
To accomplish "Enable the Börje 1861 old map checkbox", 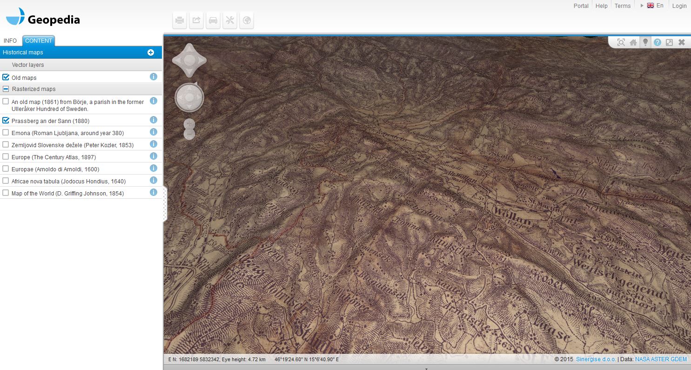I will [x=6, y=101].
